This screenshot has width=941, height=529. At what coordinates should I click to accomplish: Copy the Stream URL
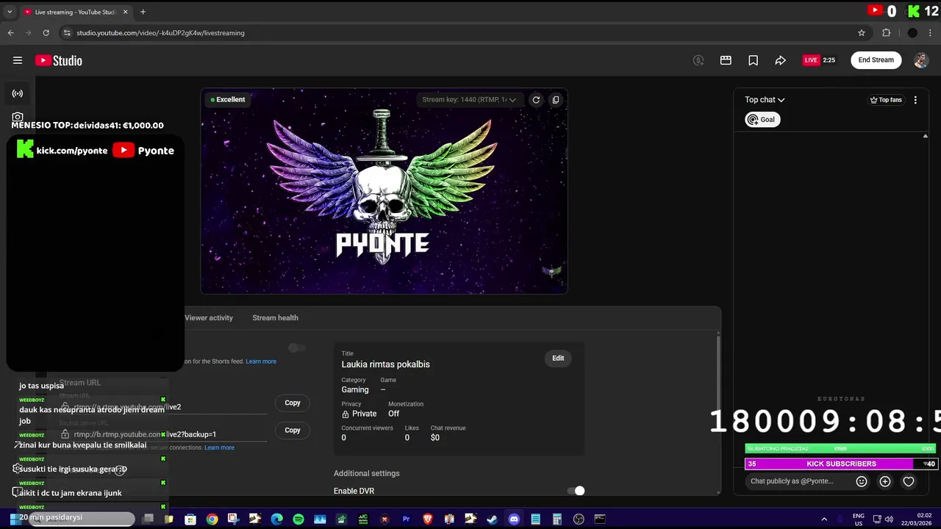[x=293, y=403]
